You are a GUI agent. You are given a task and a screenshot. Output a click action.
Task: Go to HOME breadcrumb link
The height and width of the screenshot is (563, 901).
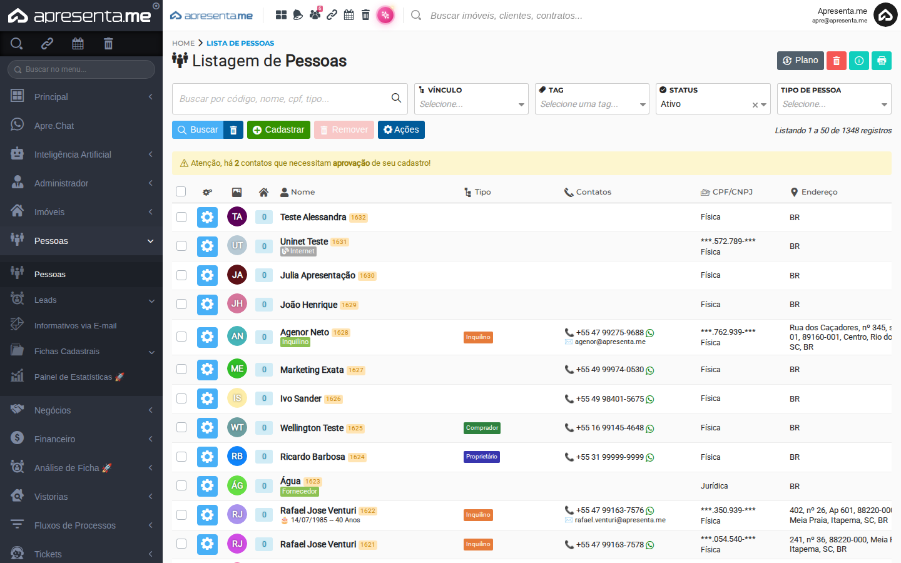coord(183,43)
